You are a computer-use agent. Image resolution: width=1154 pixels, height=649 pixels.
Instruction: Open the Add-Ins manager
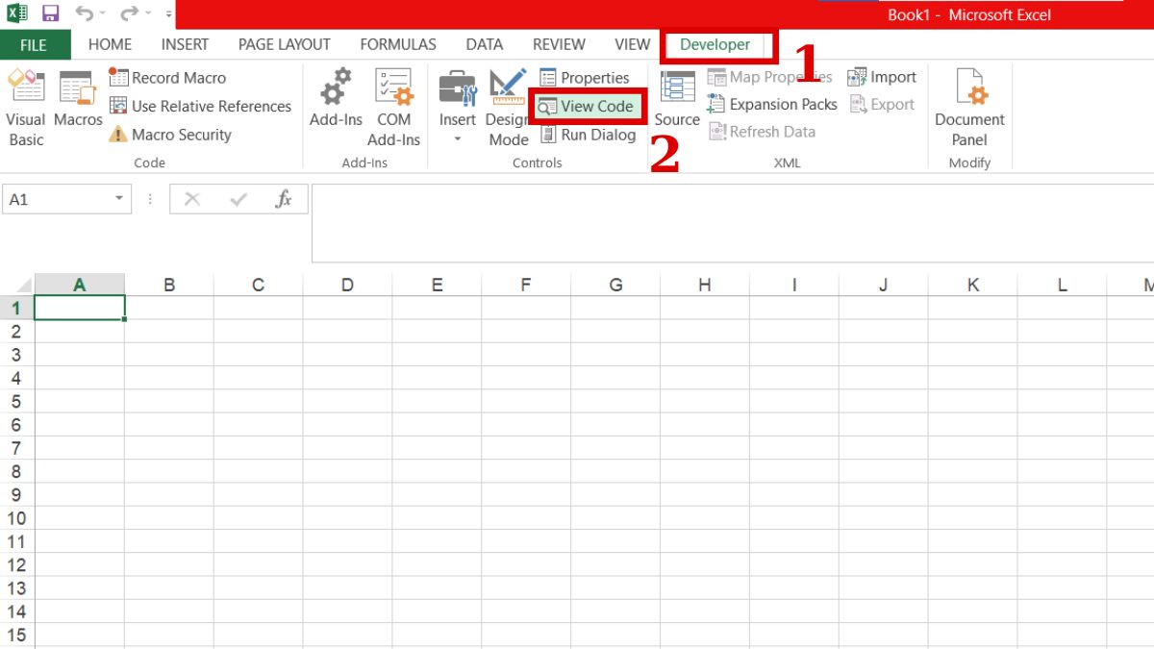pyautogui.click(x=336, y=100)
